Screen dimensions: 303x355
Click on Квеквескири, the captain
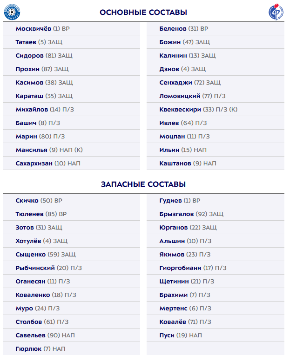point(198,110)
